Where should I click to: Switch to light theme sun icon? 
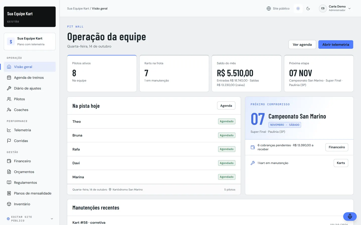pyautogui.click(x=298, y=8)
